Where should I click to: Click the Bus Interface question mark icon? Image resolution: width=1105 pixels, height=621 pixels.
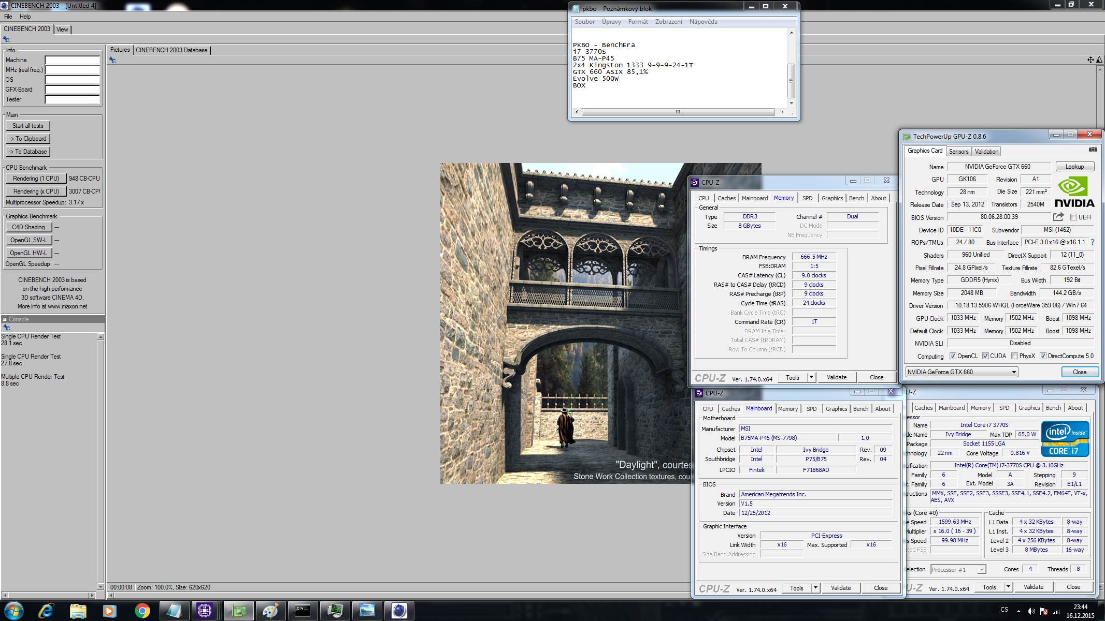(1093, 242)
